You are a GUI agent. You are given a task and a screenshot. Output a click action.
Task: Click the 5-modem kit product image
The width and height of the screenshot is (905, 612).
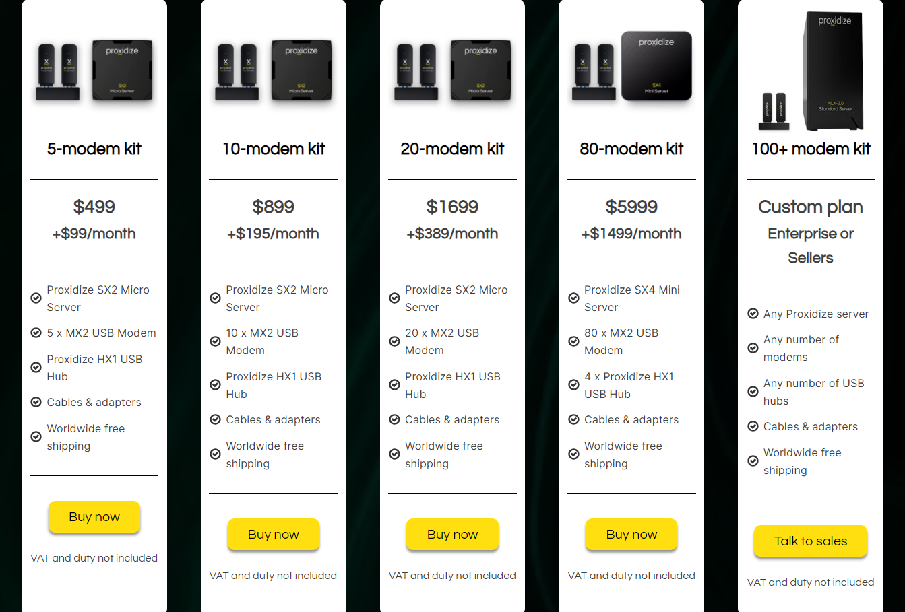click(x=94, y=71)
